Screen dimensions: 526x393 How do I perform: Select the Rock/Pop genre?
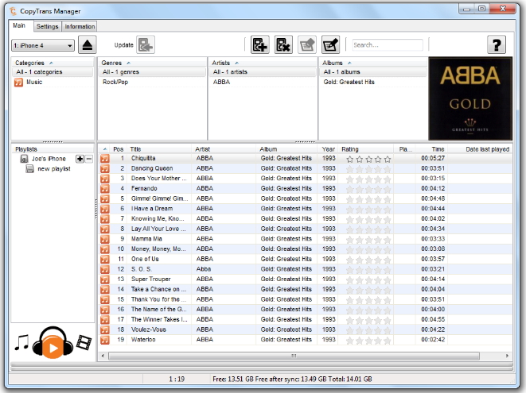pyautogui.click(x=117, y=82)
